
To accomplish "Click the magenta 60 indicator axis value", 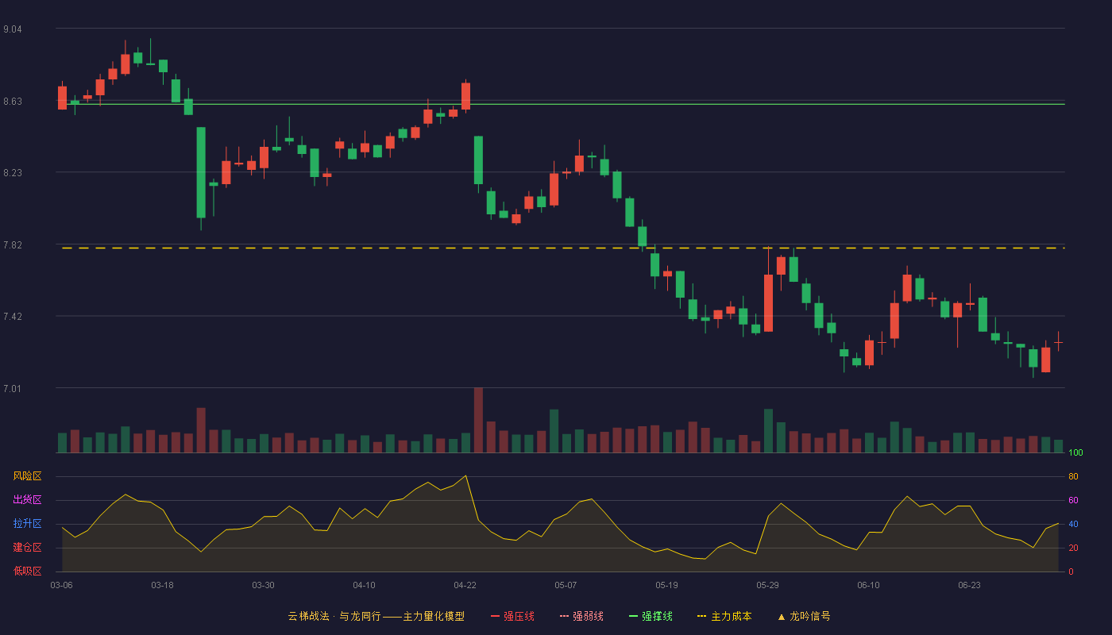I will 1073,500.
